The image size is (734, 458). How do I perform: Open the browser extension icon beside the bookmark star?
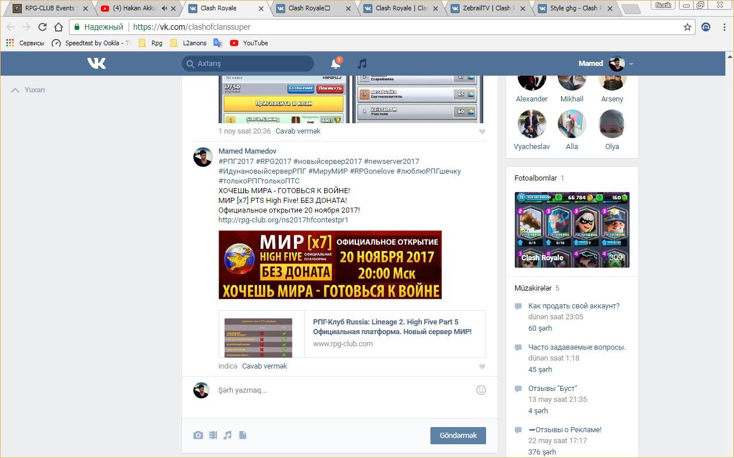pos(706,27)
